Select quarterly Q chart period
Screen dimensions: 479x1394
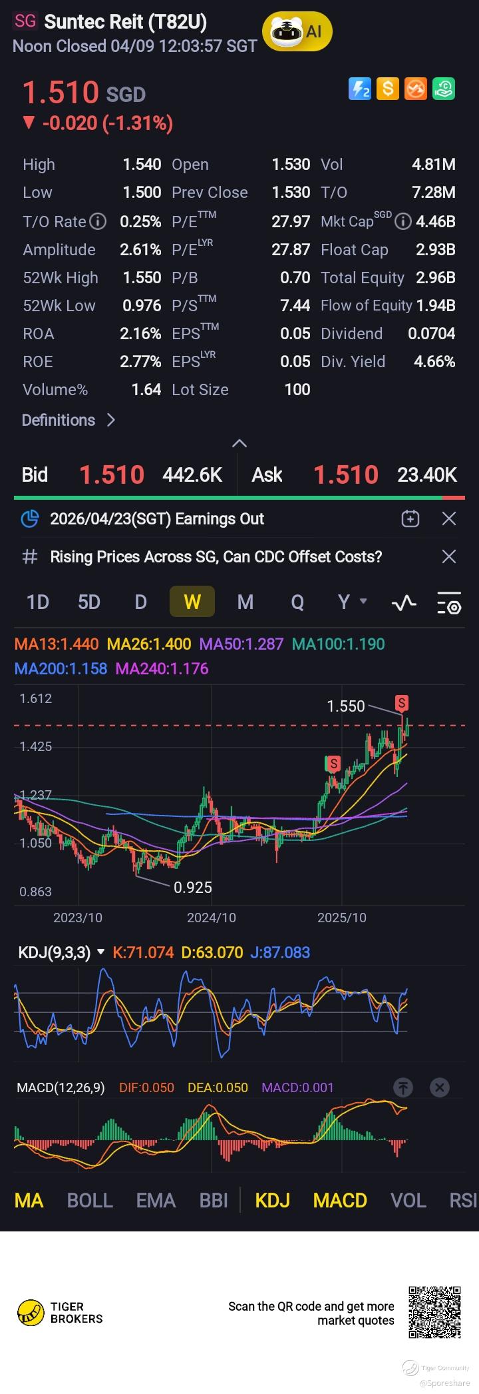pyautogui.click(x=297, y=602)
